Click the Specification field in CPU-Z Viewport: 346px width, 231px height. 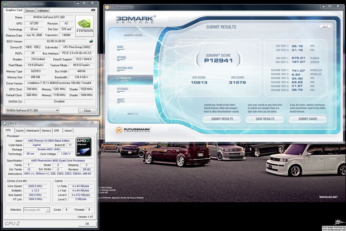coord(58,160)
